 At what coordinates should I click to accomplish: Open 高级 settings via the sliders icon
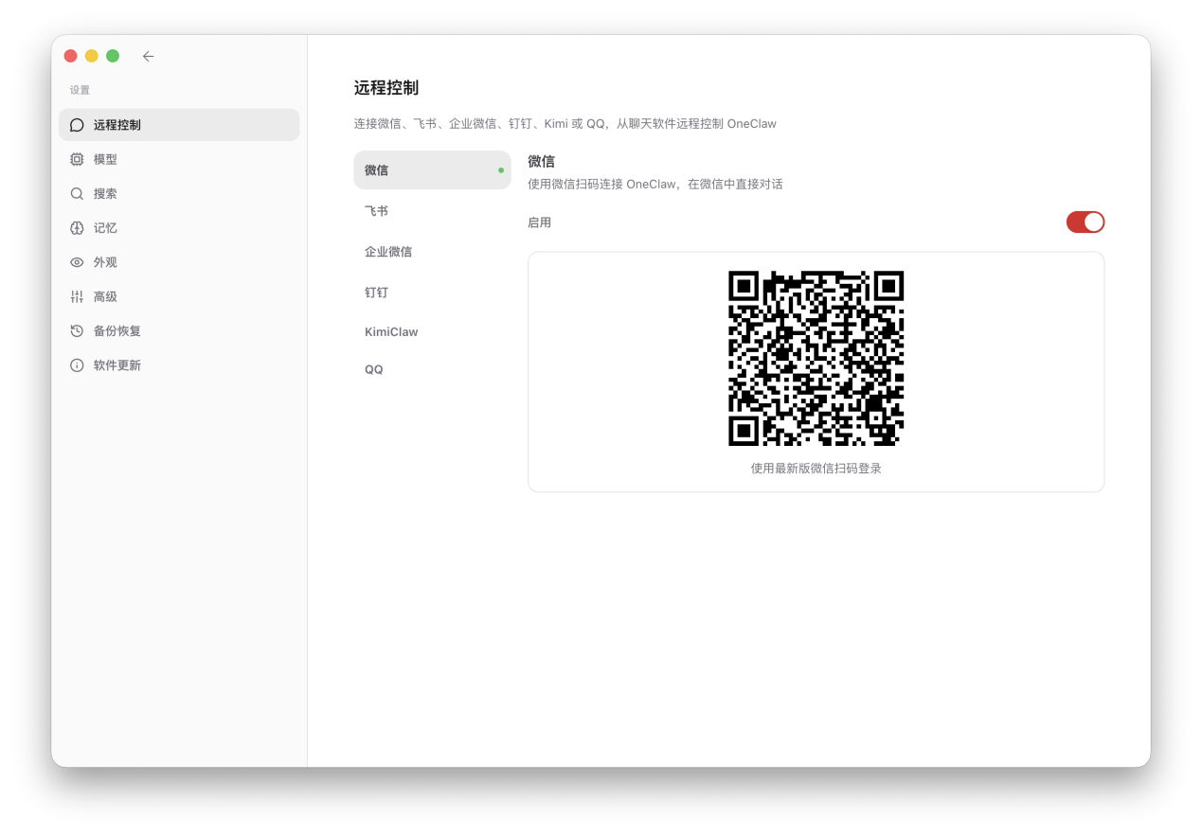[77, 296]
